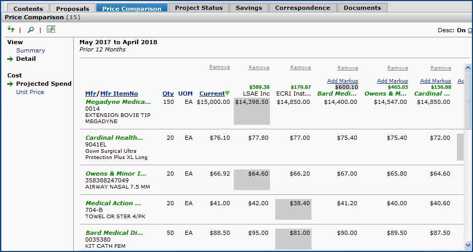The image size is (473, 252).
Task: Sort by Mfr ItemNo column header
Action: click(x=119, y=94)
